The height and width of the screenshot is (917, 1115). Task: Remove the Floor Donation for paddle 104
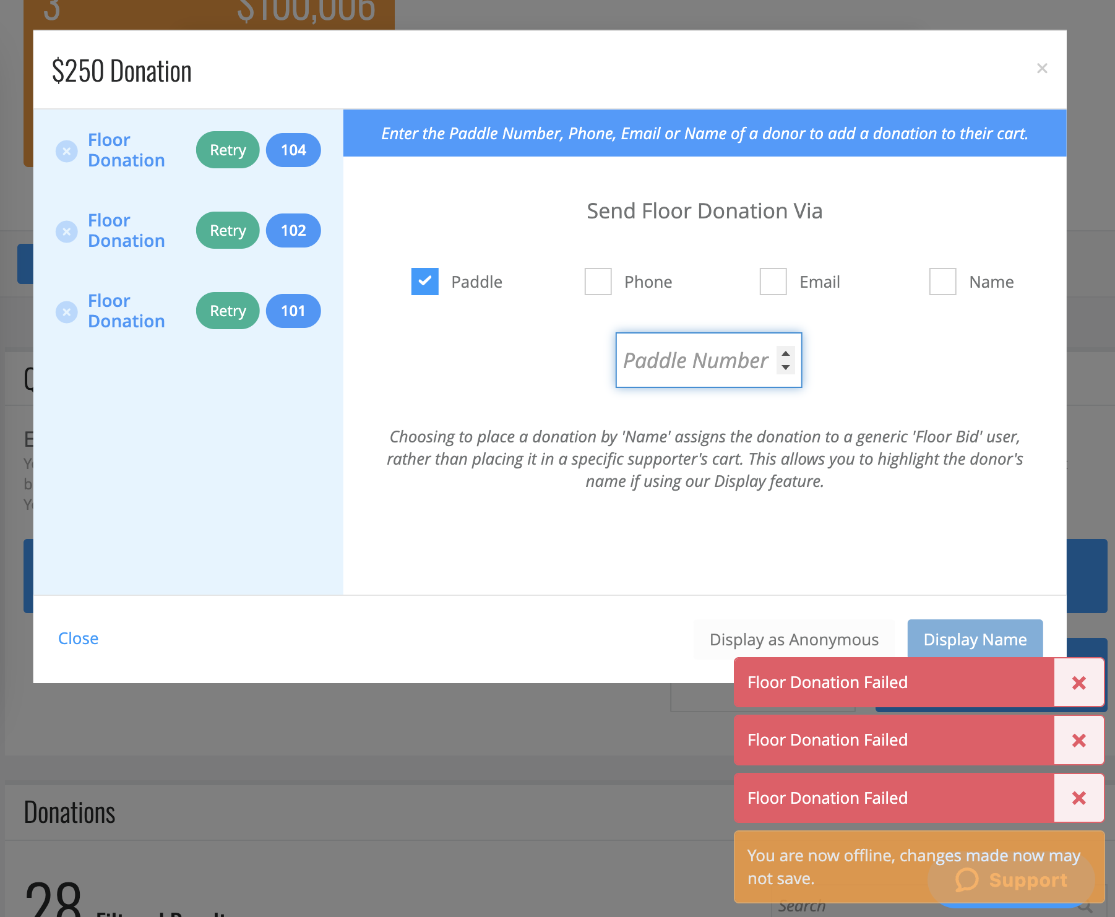(66, 150)
